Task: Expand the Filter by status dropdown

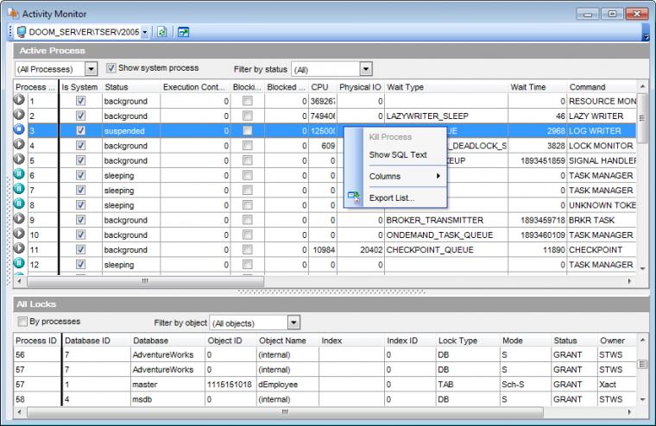Action: [x=365, y=68]
